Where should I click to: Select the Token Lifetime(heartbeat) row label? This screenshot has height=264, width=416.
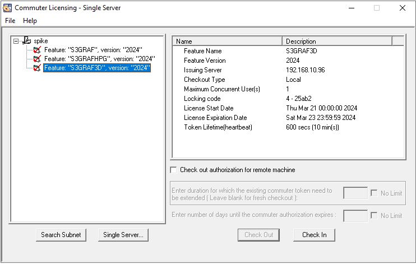click(x=218, y=127)
